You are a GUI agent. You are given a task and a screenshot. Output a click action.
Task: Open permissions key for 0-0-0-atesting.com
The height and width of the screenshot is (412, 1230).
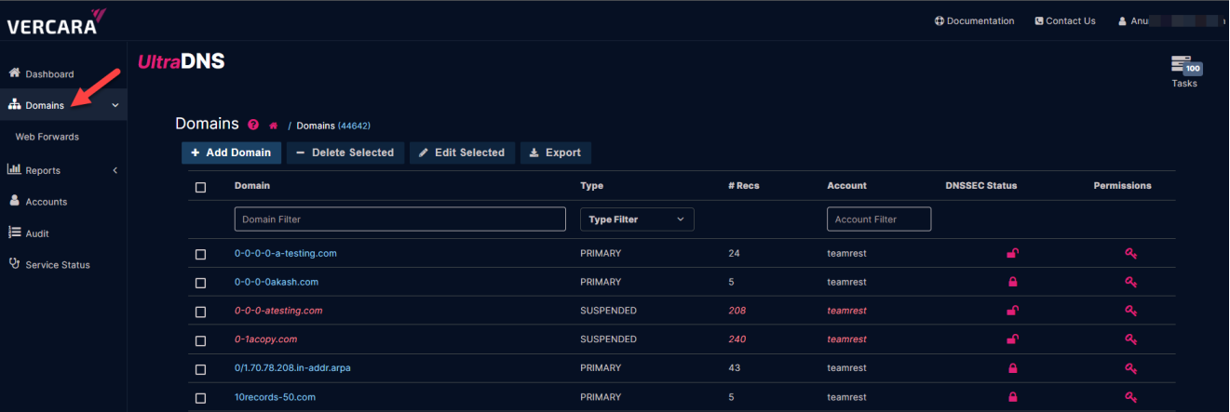(x=1130, y=311)
